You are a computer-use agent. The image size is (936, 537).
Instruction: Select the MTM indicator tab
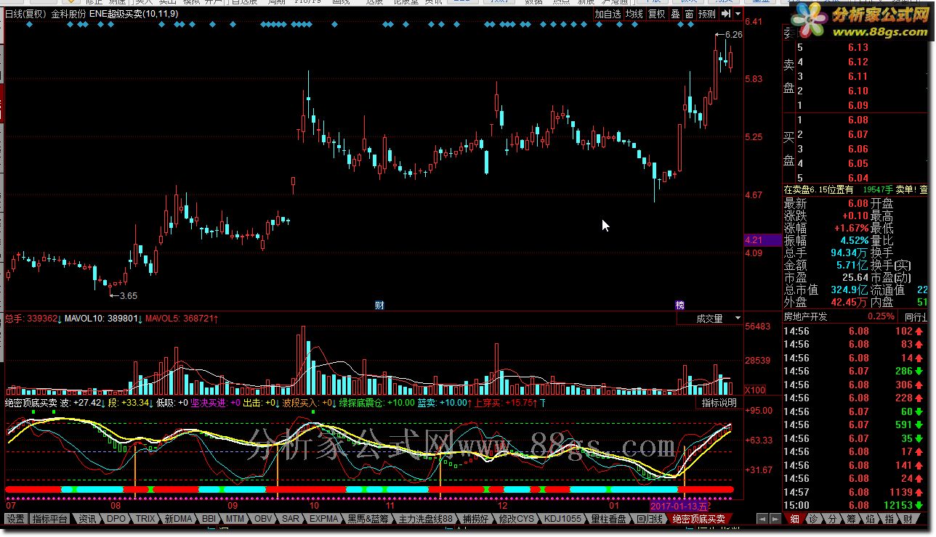[x=235, y=519]
